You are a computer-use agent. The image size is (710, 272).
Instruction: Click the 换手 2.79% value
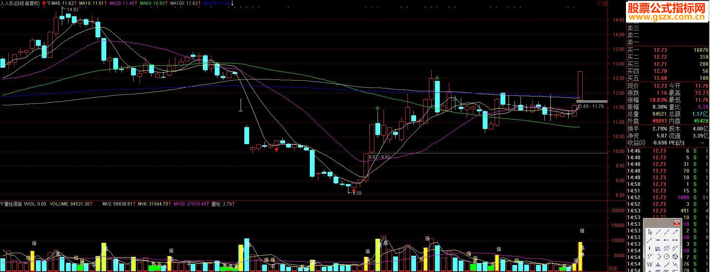[x=659, y=129]
